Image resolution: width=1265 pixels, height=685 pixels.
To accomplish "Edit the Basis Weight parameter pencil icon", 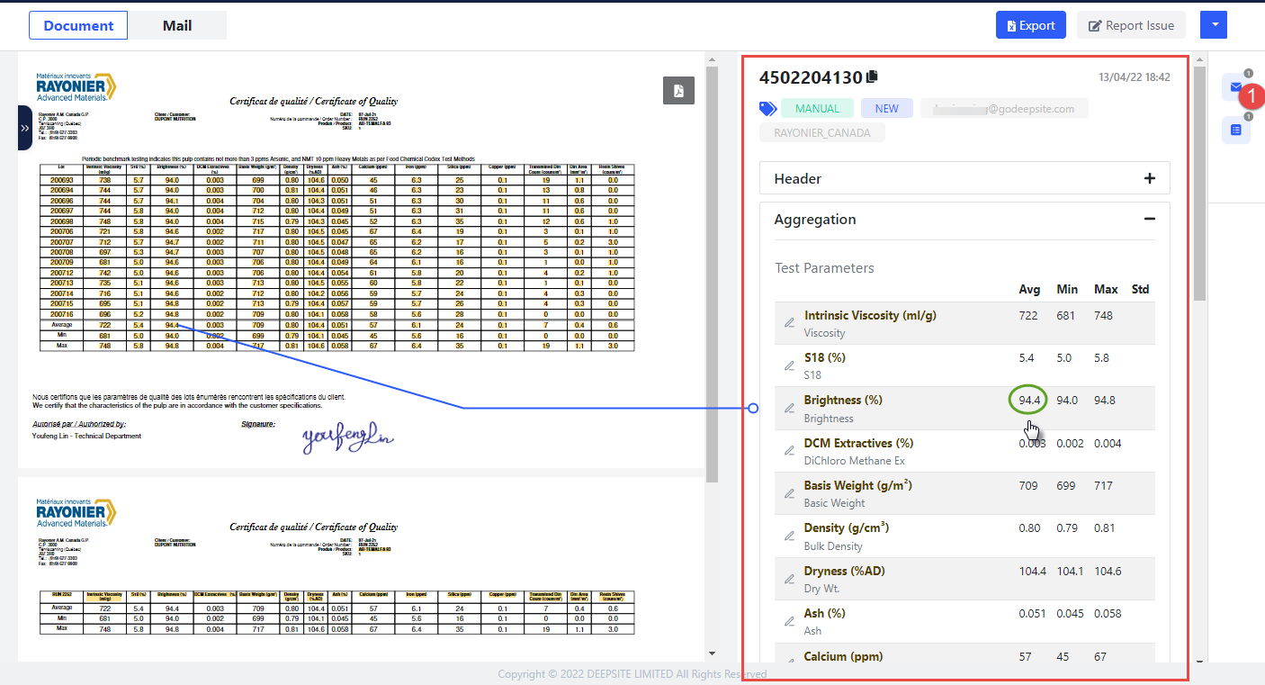I will (789, 494).
